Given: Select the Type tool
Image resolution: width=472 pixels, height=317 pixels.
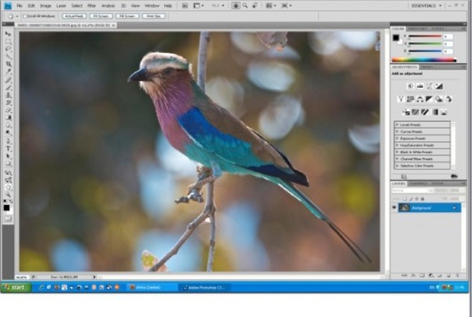Looking at the screenshot, I should [8, 149].
